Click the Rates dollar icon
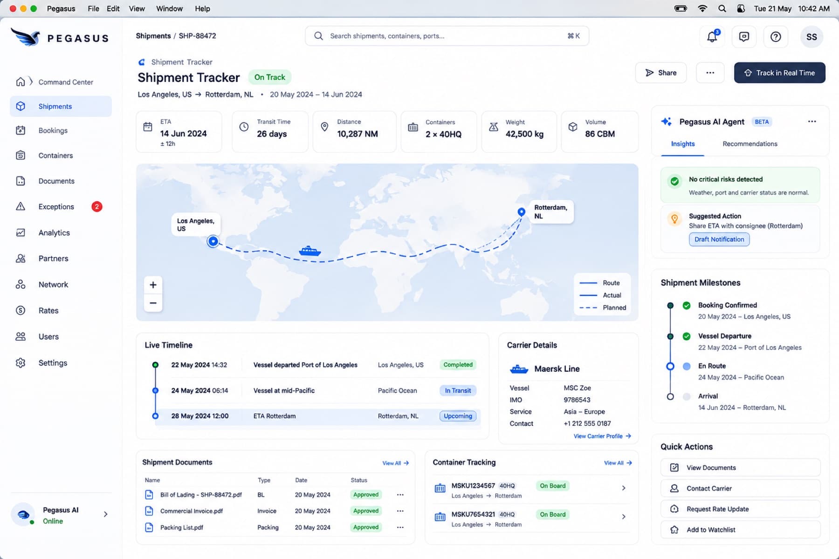The image size is (839, 559). click(21, 310)
